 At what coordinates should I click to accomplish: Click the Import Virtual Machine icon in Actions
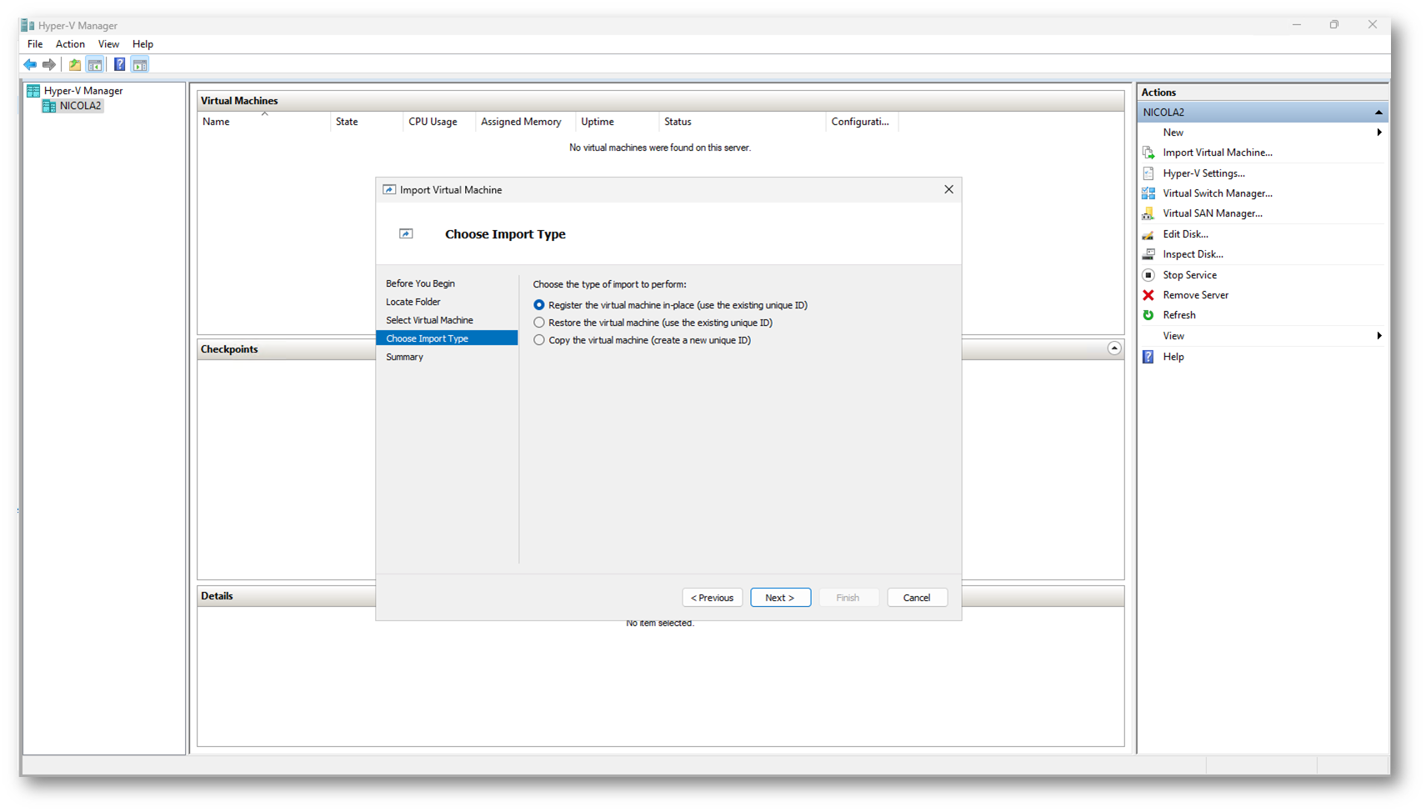1148,153
